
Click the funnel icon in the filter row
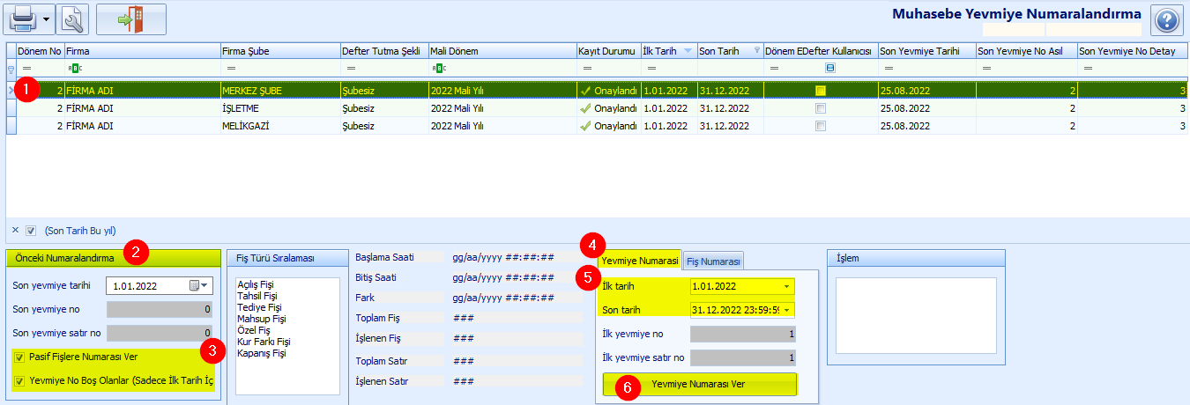[11, 69]
